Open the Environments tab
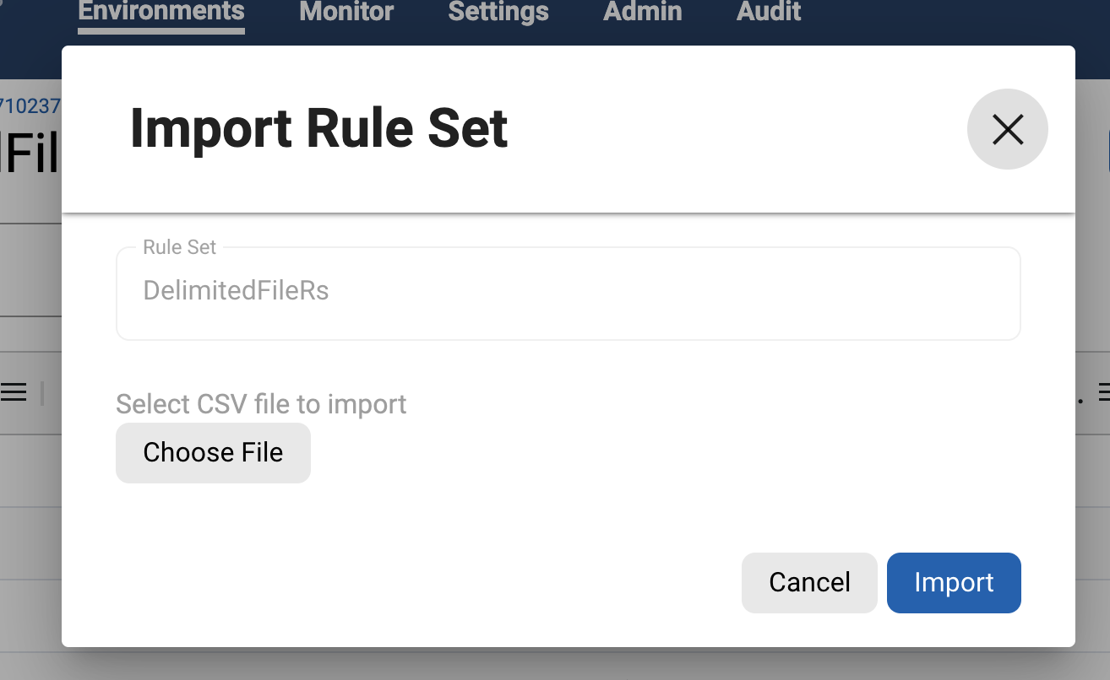 161,12
